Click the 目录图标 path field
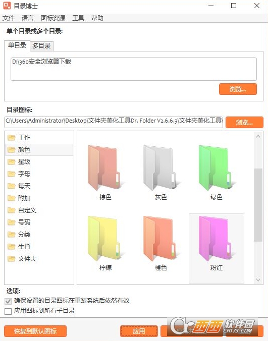Image resolution: width=268 pixels, height=341 pixels. 114,122
